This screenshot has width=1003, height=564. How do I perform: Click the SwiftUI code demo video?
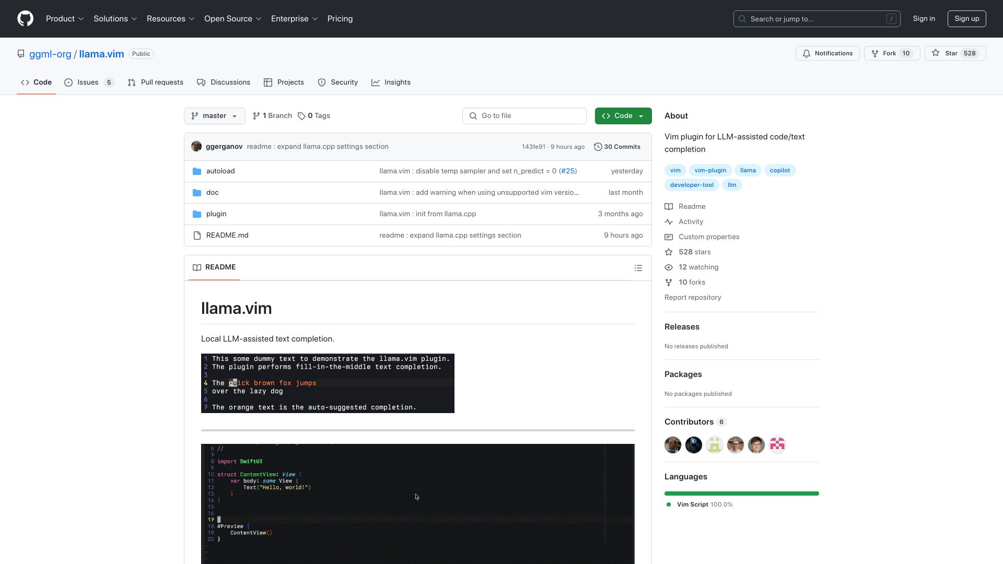coord(418,504)
